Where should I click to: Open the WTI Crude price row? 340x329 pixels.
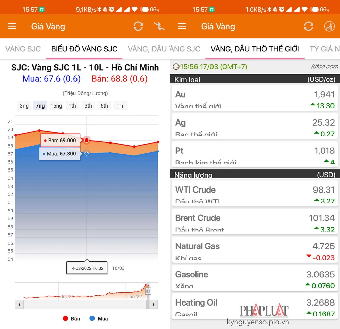pos(254,193)
